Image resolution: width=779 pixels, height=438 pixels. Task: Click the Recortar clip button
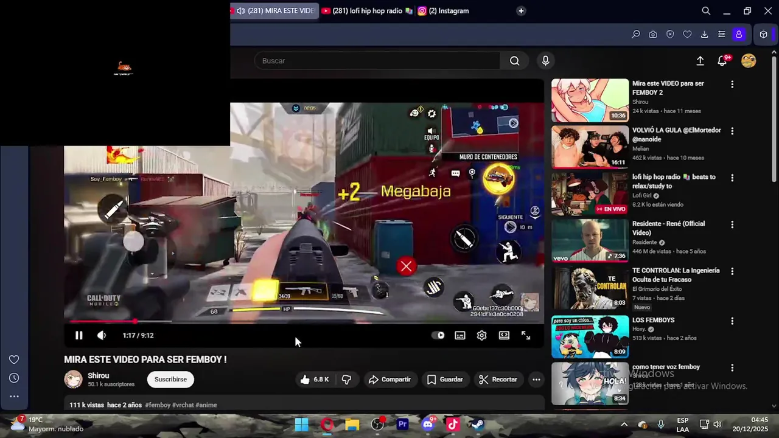click(x=498, y=379)
